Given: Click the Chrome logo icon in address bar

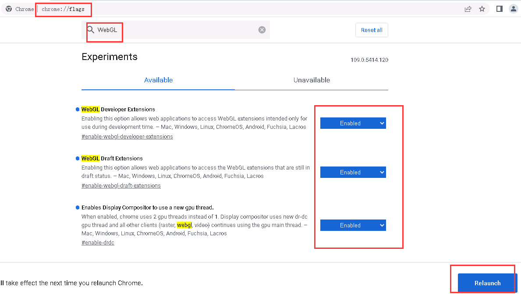Looking at the screenshot, I should [x=9, y=9].
